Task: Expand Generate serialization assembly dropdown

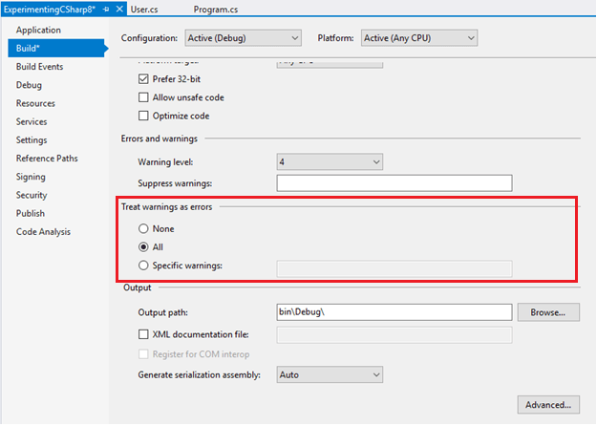Action: pyautogui.click(x=330, y=375)
